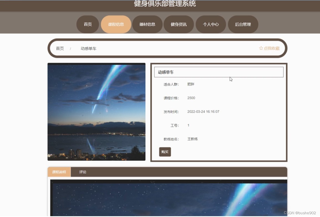Click the 动感单车 breadcrumb item
Viewport: 320px width, 217px height.
click(x=88, y=48)
